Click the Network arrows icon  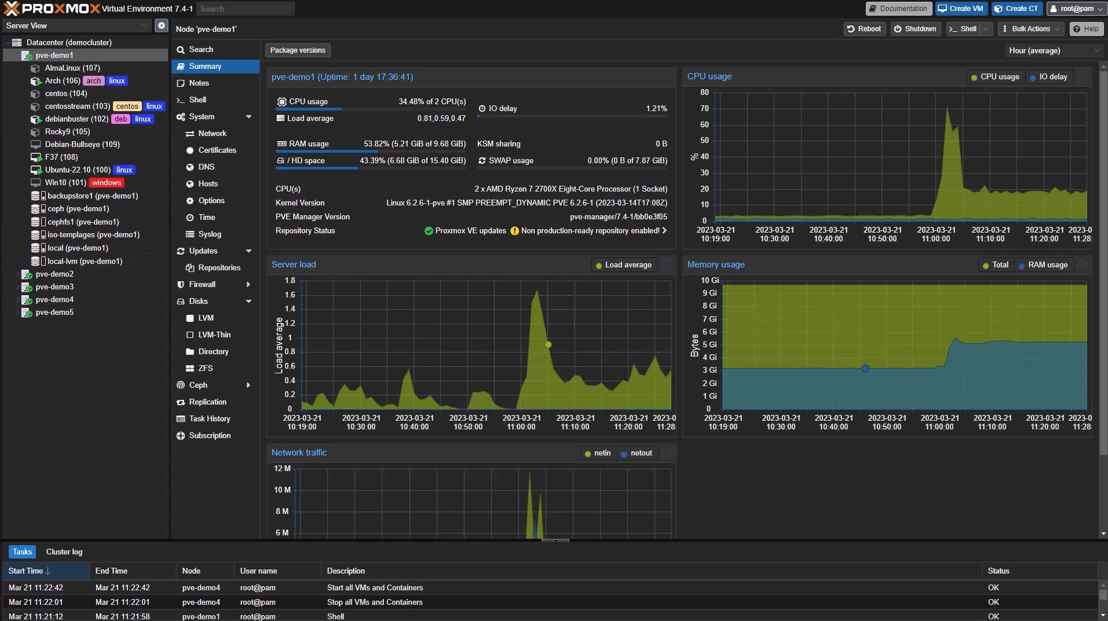point(190,133)
